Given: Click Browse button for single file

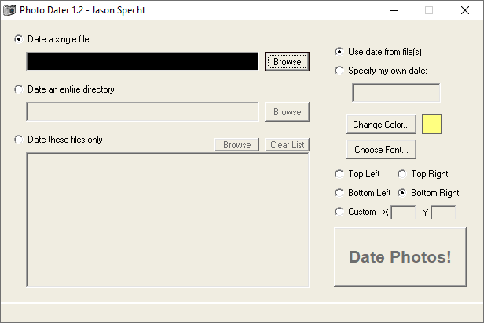Looking at the screenshot, I should pyautogui.click(x=287, y=62).
